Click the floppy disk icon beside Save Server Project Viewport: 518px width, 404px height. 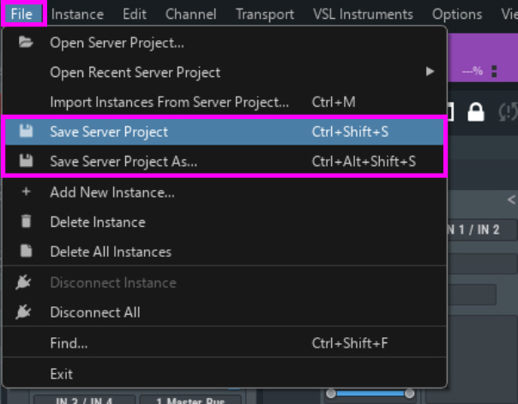[x=26, y=132]
